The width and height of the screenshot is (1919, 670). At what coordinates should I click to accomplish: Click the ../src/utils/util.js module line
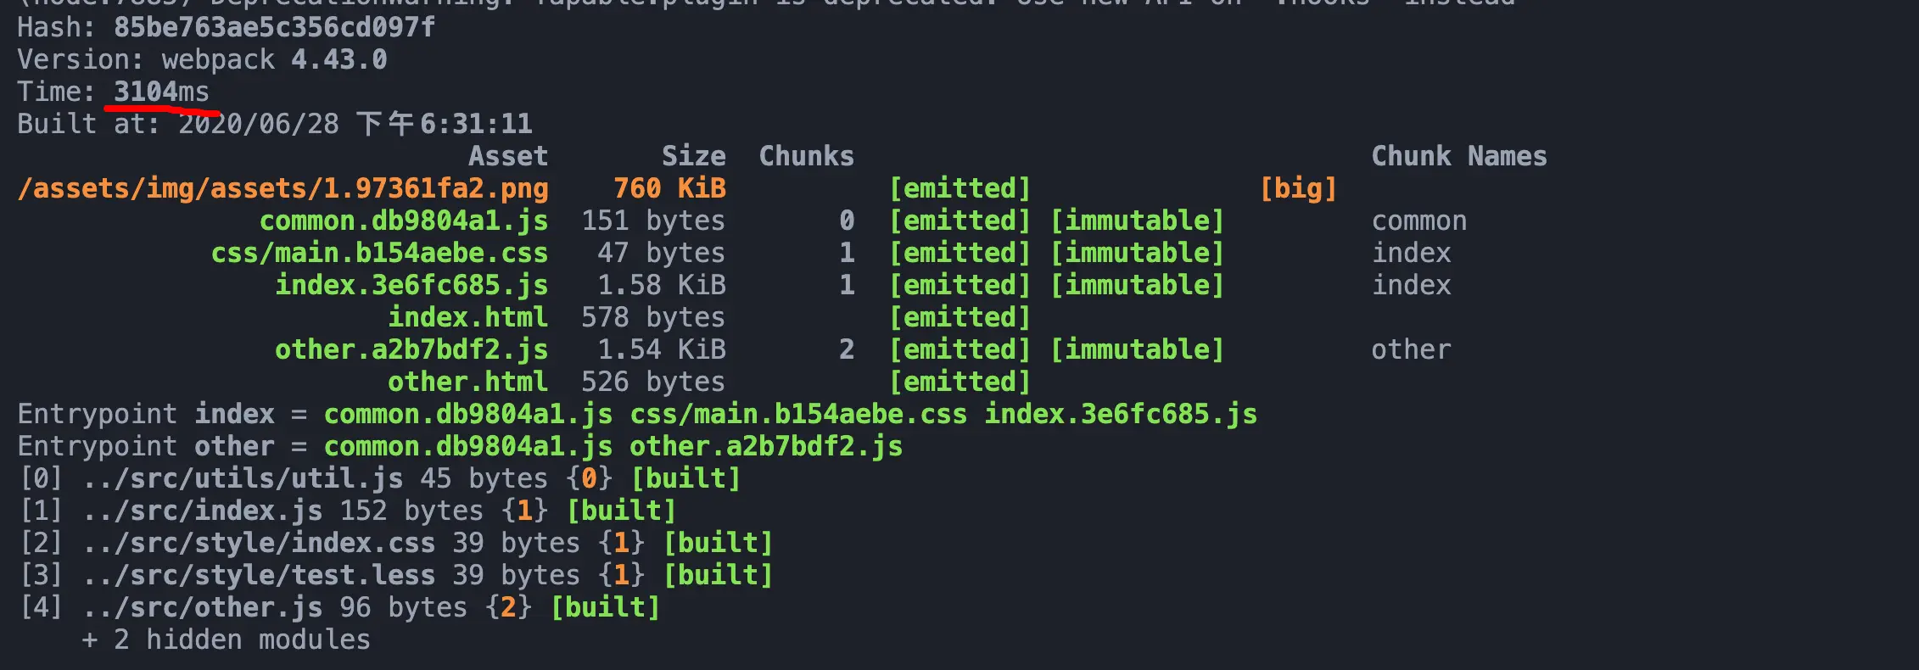379,478
